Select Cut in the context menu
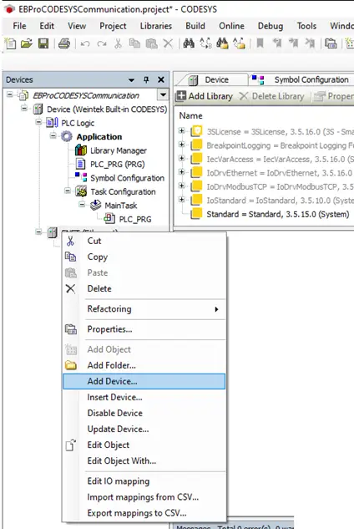 (x=144, y=241)
